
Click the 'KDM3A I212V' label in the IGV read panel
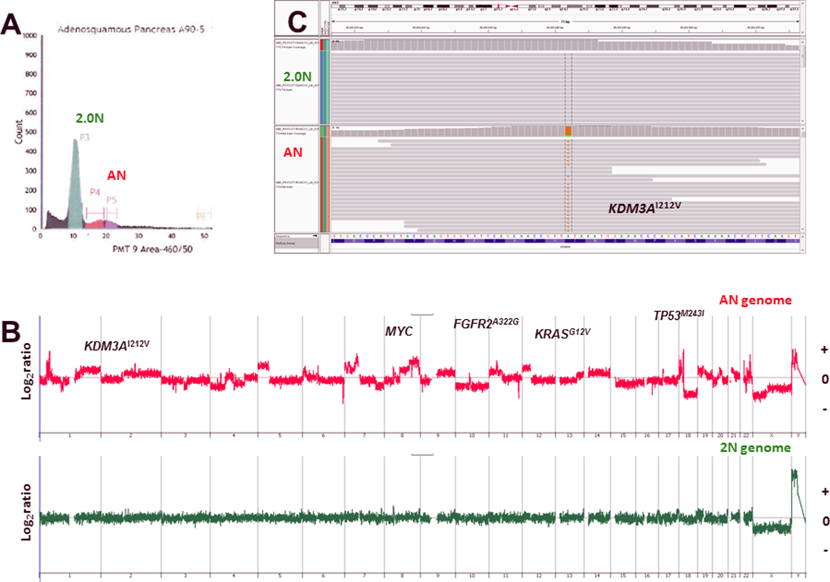645,208
